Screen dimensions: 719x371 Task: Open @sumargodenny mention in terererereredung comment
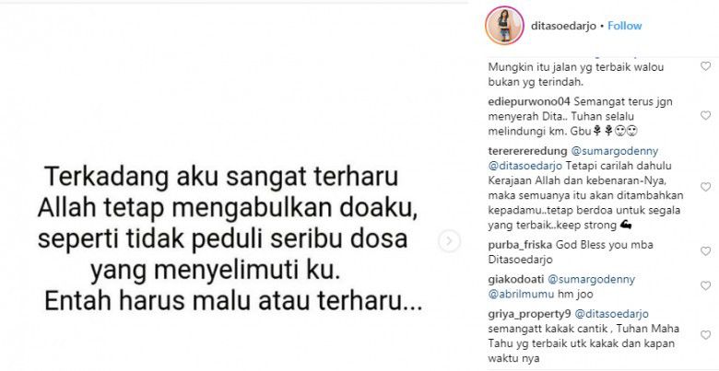coord(614,151)
